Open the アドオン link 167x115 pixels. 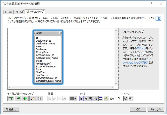coord(141,48)
